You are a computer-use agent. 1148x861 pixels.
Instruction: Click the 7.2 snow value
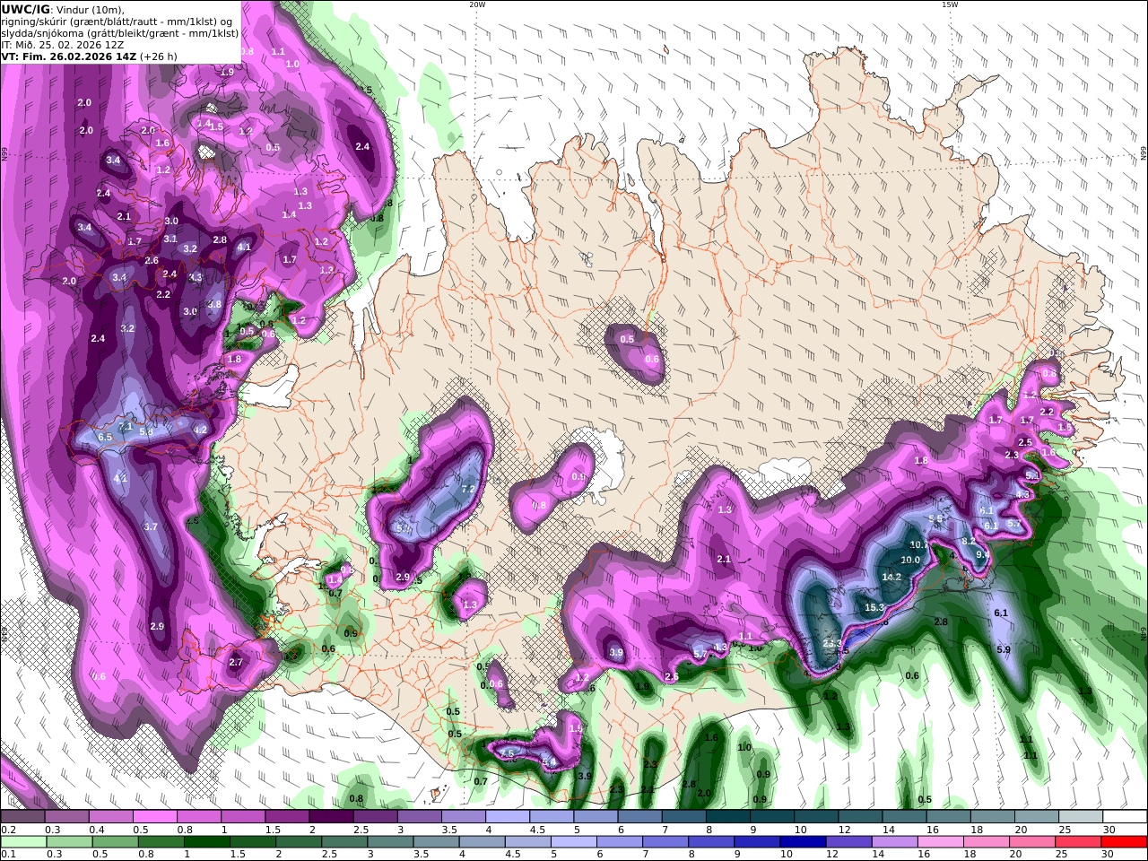point(467,490)
